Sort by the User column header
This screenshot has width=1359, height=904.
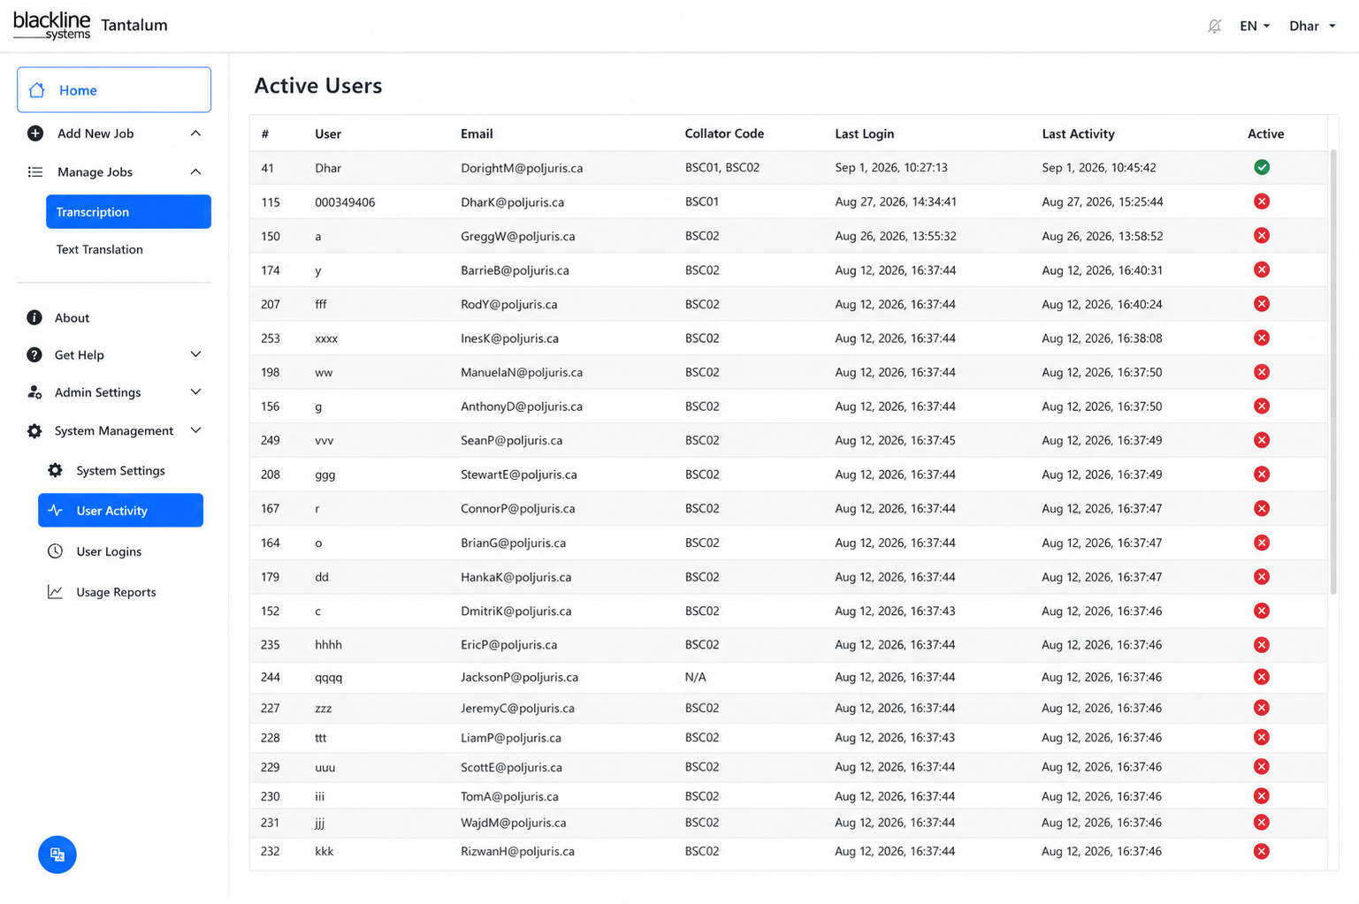click(328, 134)
